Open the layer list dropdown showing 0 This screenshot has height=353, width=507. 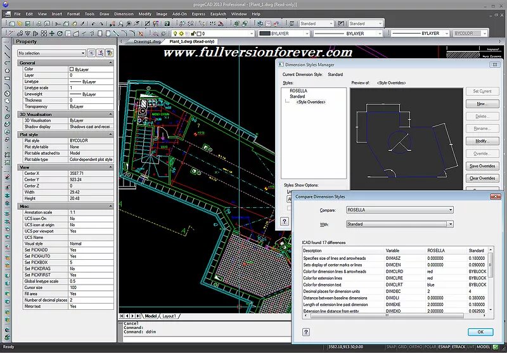[x=213, y=34]
